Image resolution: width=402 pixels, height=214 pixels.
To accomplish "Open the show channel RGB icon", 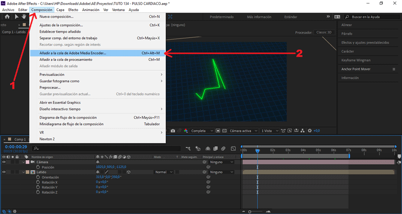I will (186, 131).
